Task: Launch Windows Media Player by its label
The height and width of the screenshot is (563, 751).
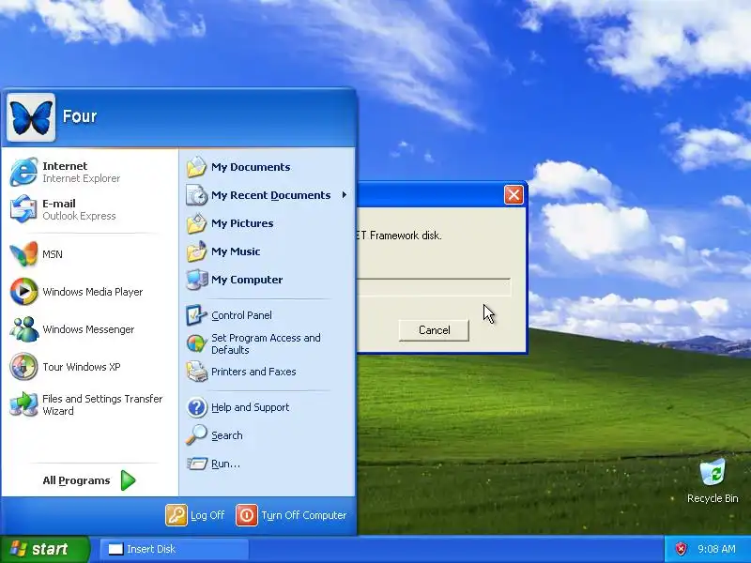Action: 92,292
